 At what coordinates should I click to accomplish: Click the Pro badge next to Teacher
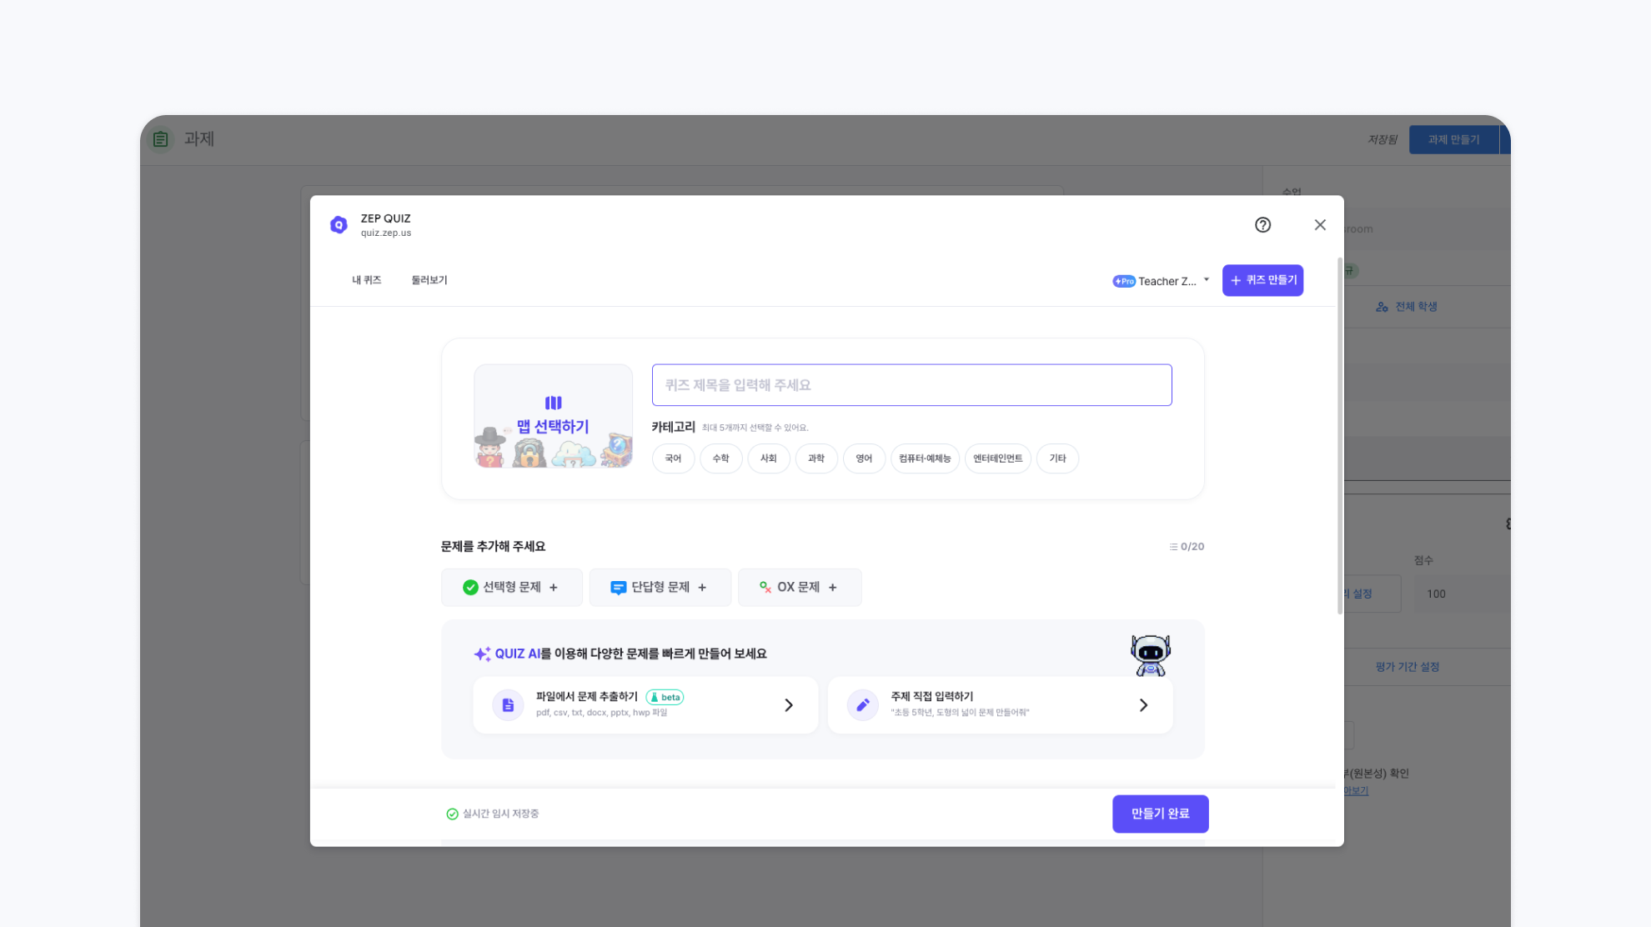click(1123, 282)
